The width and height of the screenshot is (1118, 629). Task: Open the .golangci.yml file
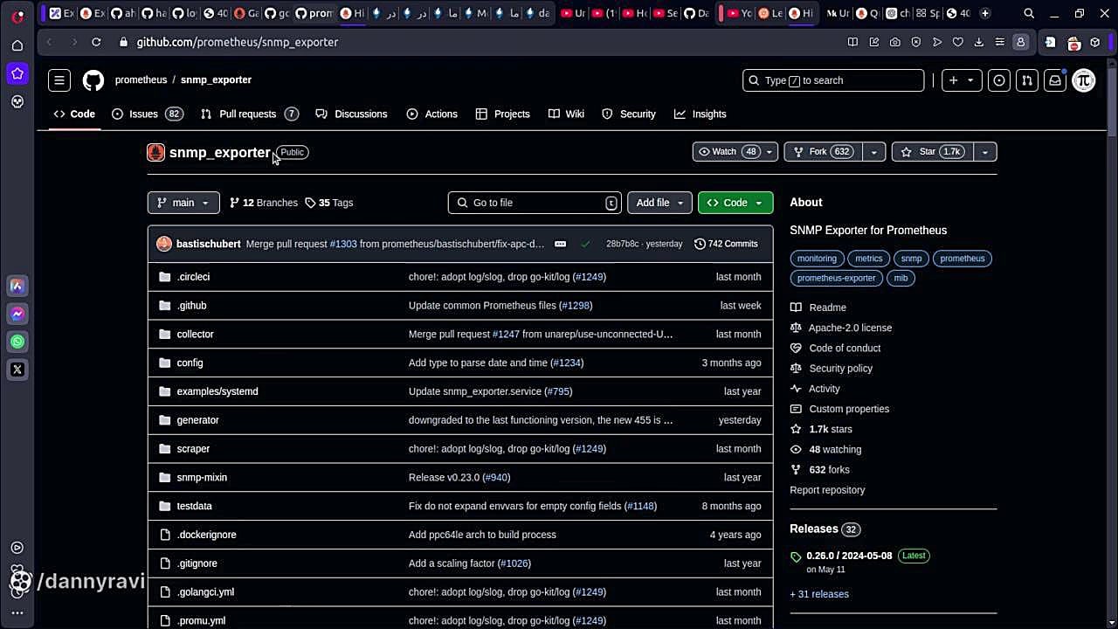click(205, 592)
